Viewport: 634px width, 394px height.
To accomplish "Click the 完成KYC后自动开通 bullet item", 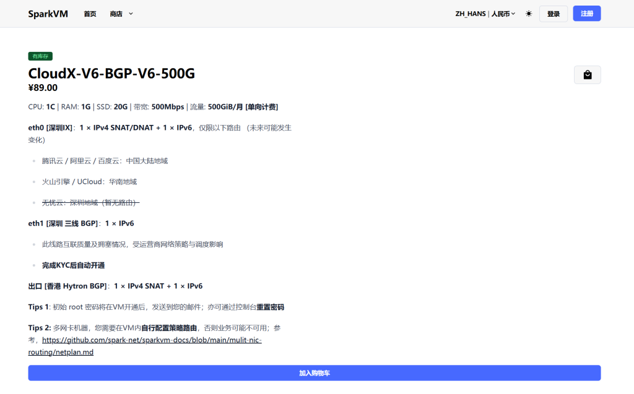I will tap(73, 265).
